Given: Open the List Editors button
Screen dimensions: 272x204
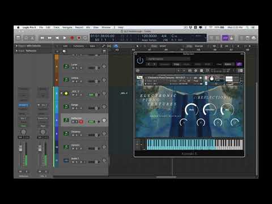Looking at the screenshot, I should click(x=242, y=38).
